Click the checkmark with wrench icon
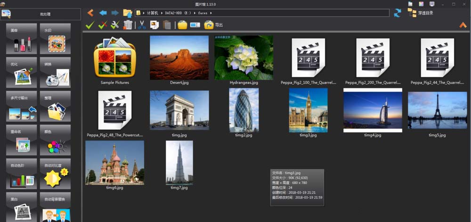Screen dimensions: 471x222 click(x=115, y=25)
